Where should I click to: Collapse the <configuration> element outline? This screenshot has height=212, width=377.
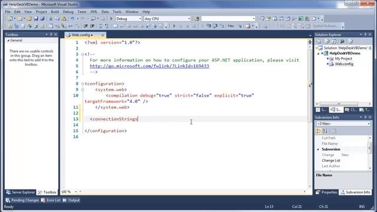(82, 84)
